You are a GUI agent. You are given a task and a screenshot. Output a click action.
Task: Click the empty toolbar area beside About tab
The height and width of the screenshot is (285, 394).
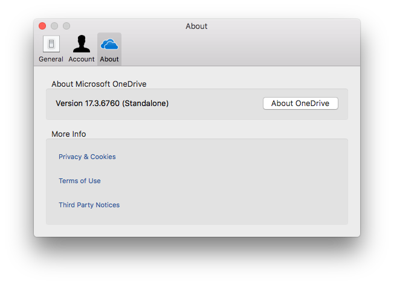(239, 49)
